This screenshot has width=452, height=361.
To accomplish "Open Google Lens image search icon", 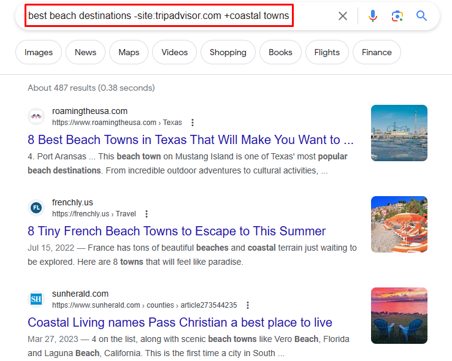I will (397, 16).
